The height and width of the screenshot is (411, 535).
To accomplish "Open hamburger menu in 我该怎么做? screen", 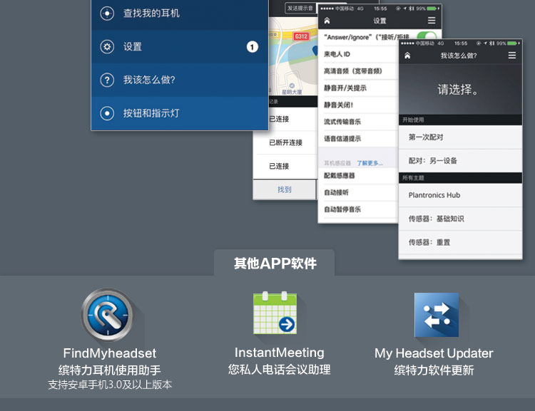I will coord(512,56).
